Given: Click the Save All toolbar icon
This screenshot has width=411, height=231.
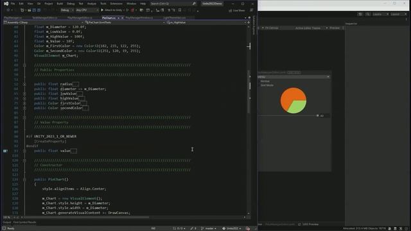Looking at the screenshot, I should click(x=39, y=10).
